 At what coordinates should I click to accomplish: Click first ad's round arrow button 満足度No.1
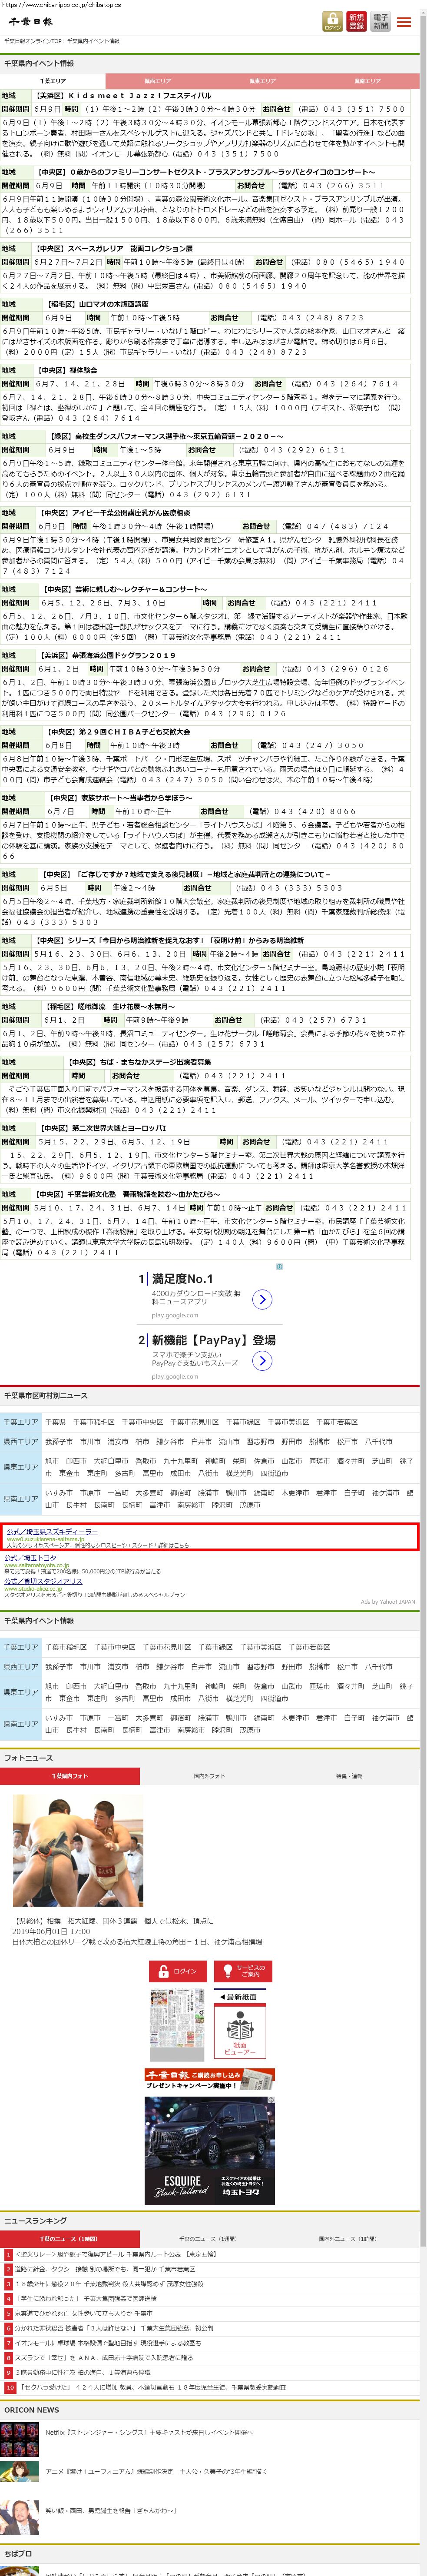click(262, 1299)
